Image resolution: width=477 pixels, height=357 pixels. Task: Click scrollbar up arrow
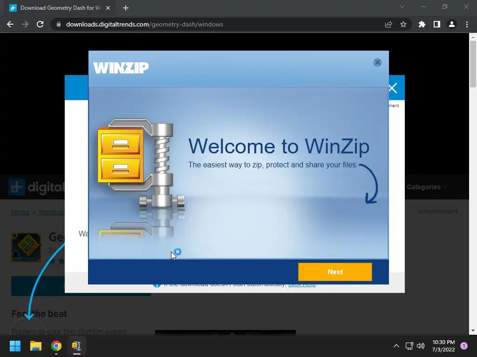(x=473, y=37)
